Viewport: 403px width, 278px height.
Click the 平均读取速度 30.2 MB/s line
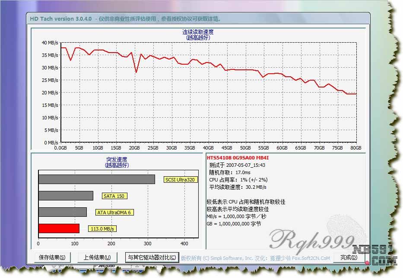(238, 187)
